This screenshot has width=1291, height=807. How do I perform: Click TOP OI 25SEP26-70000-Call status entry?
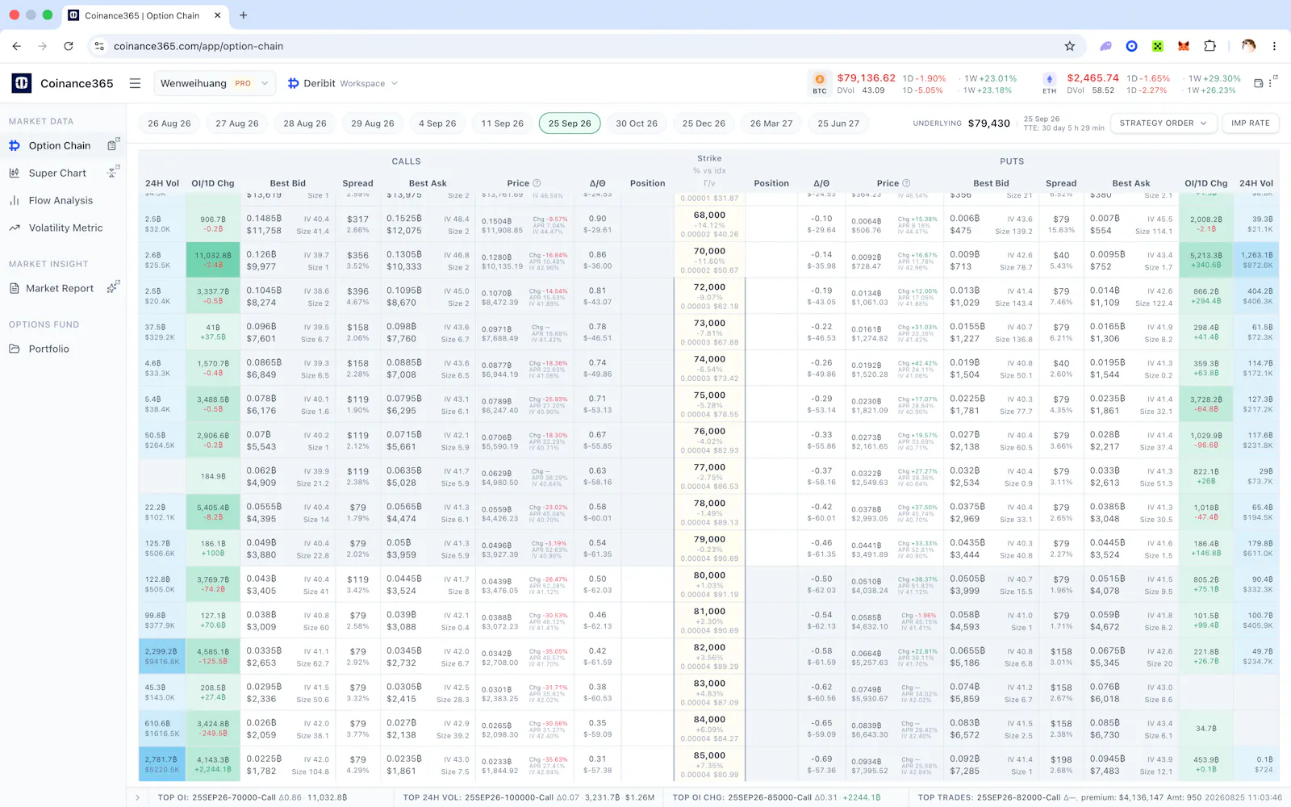(x=253, y=797)
